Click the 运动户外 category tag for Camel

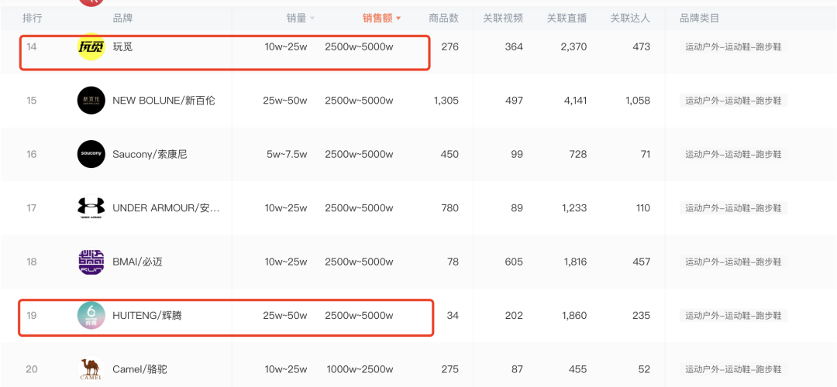(x=733, y=369)
